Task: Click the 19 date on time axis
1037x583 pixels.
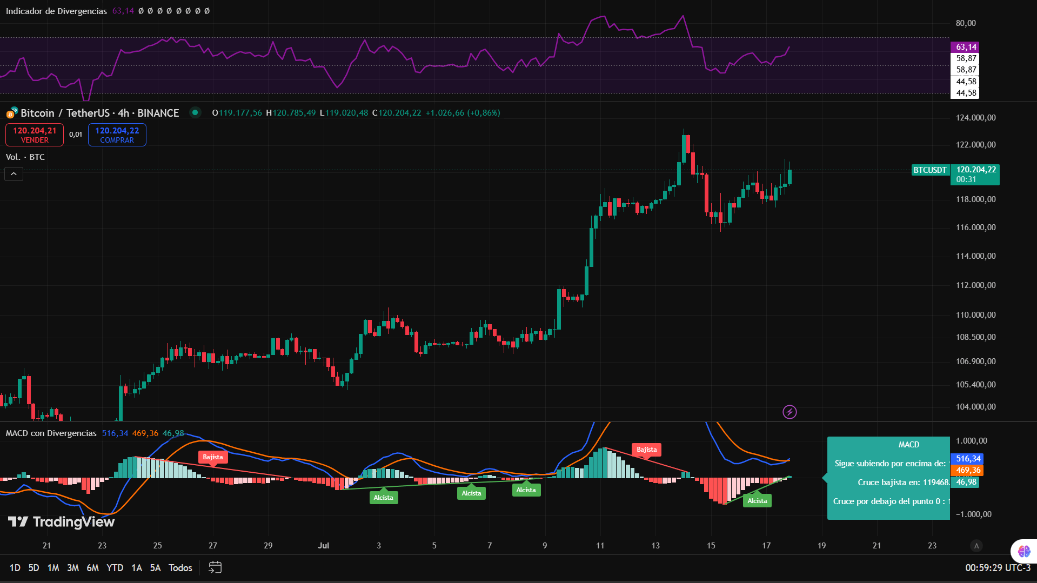Action: (x=821, y=546)
